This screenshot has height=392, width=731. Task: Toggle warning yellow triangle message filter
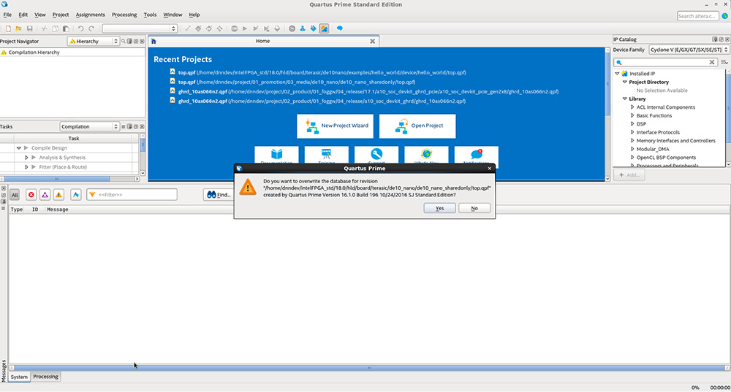point(58,195)
